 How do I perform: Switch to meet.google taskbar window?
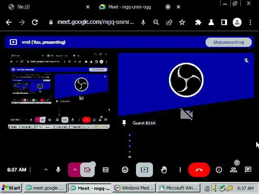(45, 188)
